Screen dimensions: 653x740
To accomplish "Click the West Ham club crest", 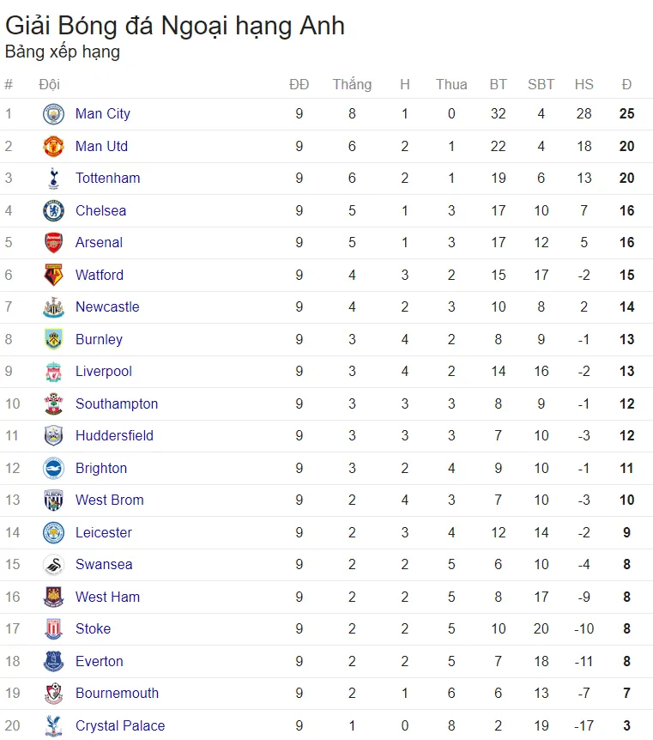I will click(x=53, y=597).
